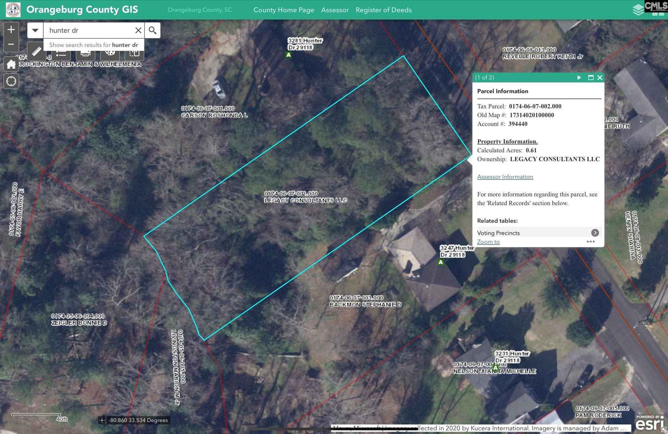Image resolution: width=668 pixels, height=434 pixels.
Task: Open Assessor Information link in popup
Action: point(505,177)
